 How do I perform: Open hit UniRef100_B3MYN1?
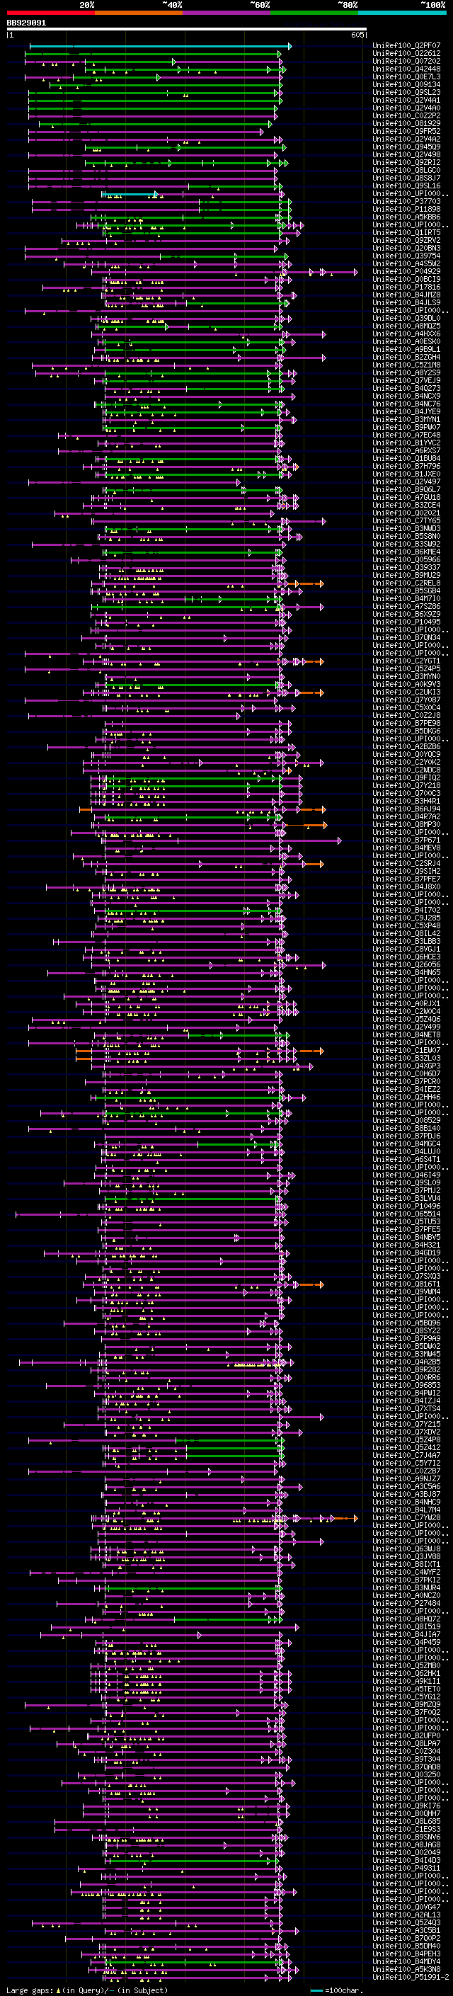click(x=406, y=420)
